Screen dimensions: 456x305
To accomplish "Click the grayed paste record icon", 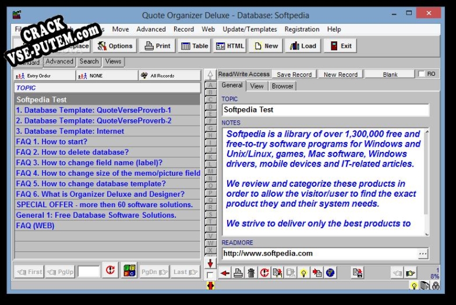I will [291, 273].
